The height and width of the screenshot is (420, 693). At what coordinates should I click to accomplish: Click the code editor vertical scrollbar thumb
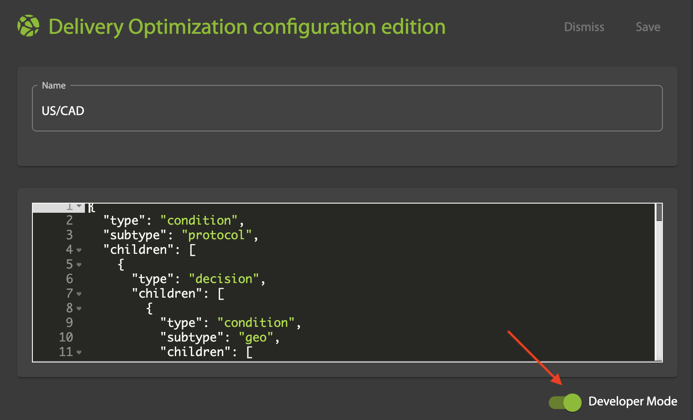659,213
